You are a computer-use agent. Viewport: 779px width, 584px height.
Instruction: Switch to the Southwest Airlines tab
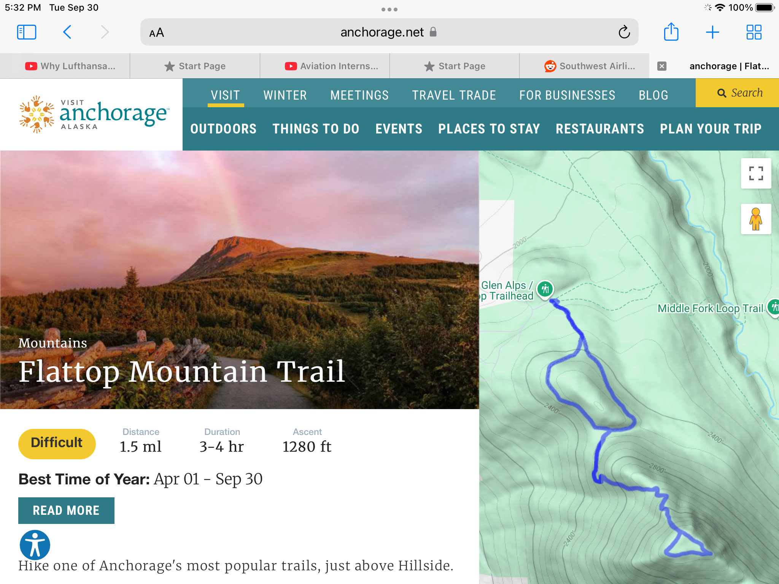coord(590,66)
